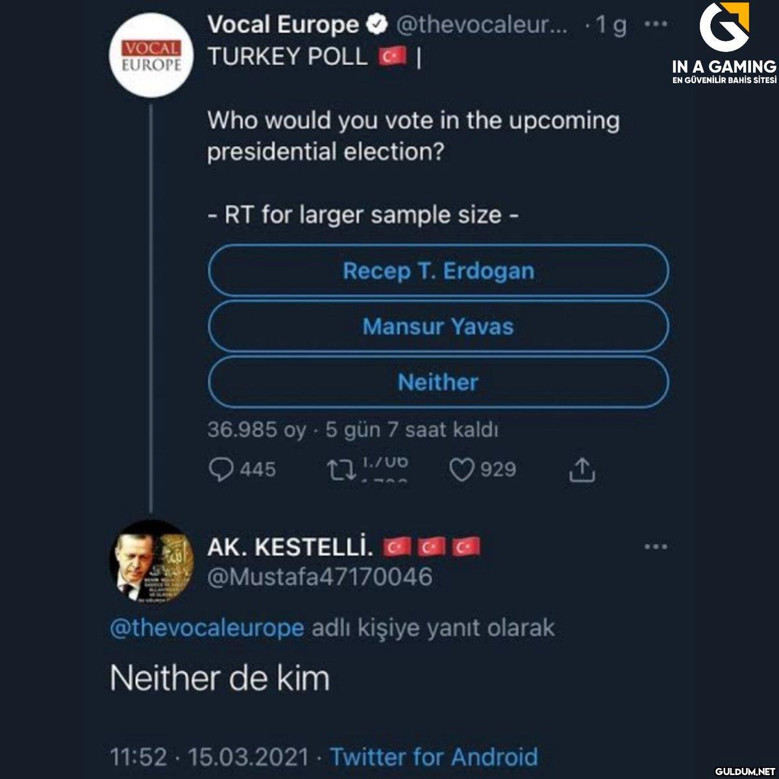Open the share icon below the poll
The height and width of the screenshot is (779, 779).
pyautogui.click(x=582, y=470)
